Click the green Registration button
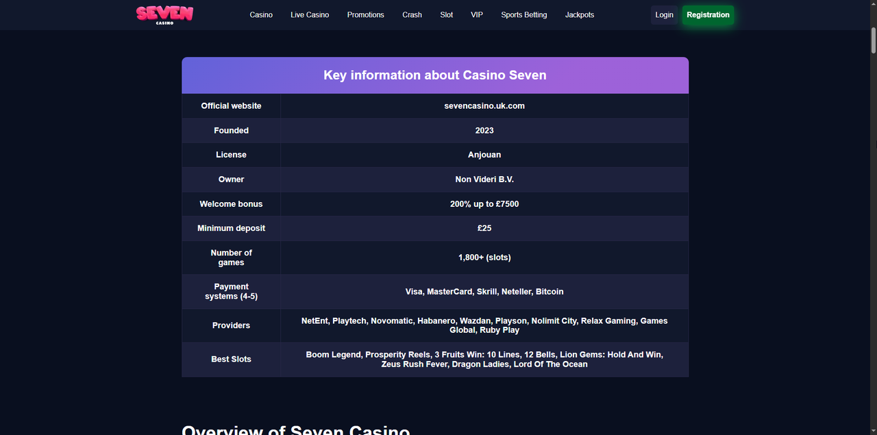The width and height of the screenshot is (877, 435). [x=708, y=15]
